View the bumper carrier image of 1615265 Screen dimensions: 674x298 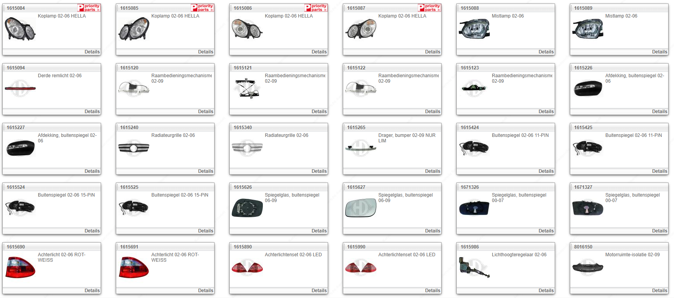tap(360, 148)
